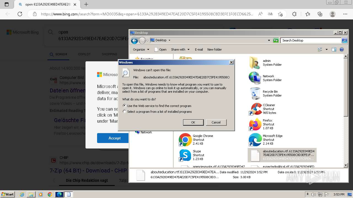Select the Skype shortcut icon
This screenshot has height=198, width=353.
[x=185, y=155]
